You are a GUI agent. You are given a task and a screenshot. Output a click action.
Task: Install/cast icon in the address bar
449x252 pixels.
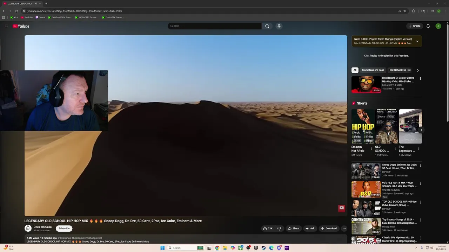point(399,11)
